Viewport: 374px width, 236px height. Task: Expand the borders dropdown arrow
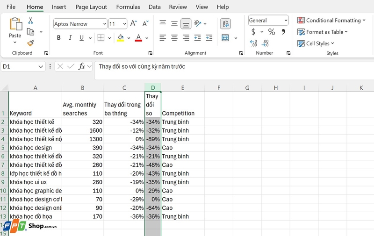tap(109, 38)
